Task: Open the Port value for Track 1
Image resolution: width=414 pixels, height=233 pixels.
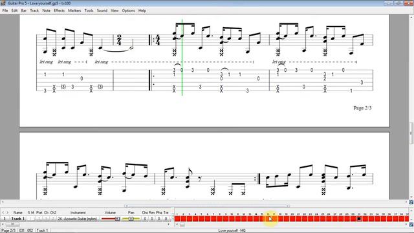Action: click(39, 219)
